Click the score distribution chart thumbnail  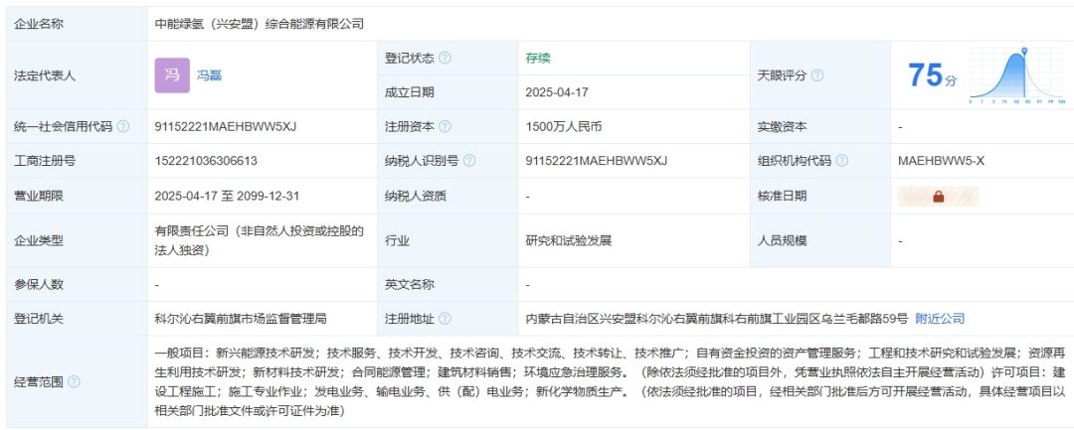(x=1016, y=75)
